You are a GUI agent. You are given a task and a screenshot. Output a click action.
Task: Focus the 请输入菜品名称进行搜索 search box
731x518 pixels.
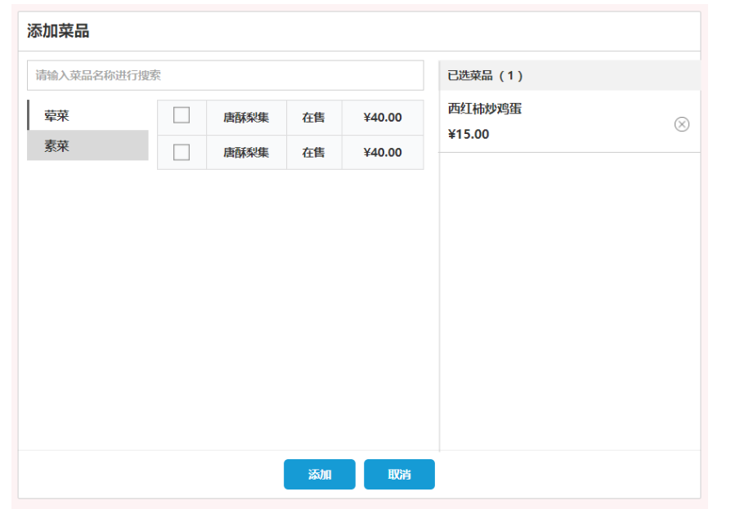[225, 75]
